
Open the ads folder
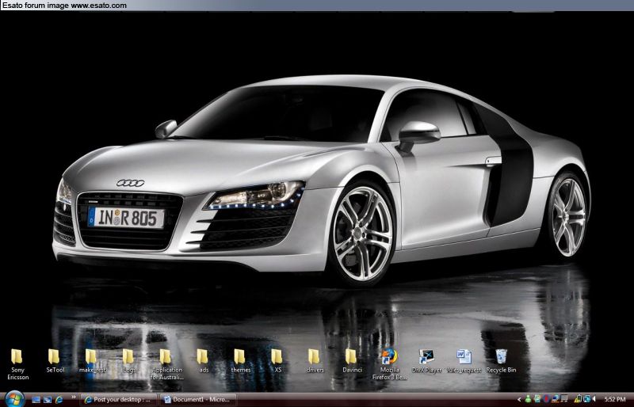tap(203, 360)
